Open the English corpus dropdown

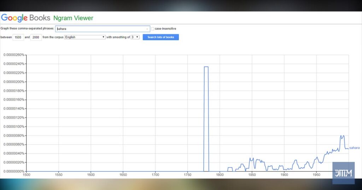[x=85, y=37]
